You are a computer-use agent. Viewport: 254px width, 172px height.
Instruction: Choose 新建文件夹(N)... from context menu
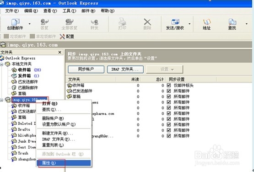pyautogui.click(x=64, y=133)
